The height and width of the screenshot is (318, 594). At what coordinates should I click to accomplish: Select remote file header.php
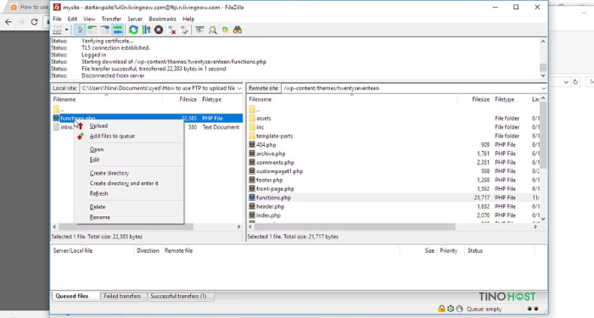270,207
